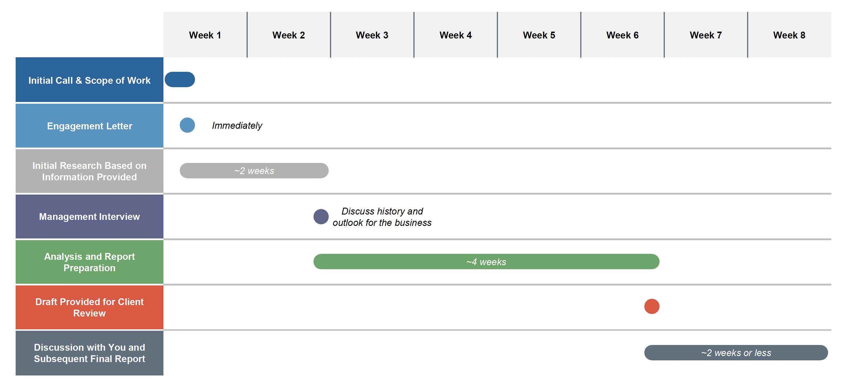The height and width of the screenshot is (388, 853).
Task: Select the Week 2 column header
Action: [x=288, y=35]
